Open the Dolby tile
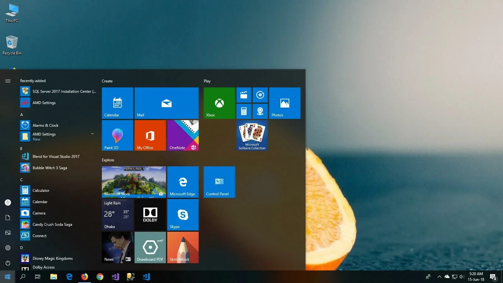 150,215
